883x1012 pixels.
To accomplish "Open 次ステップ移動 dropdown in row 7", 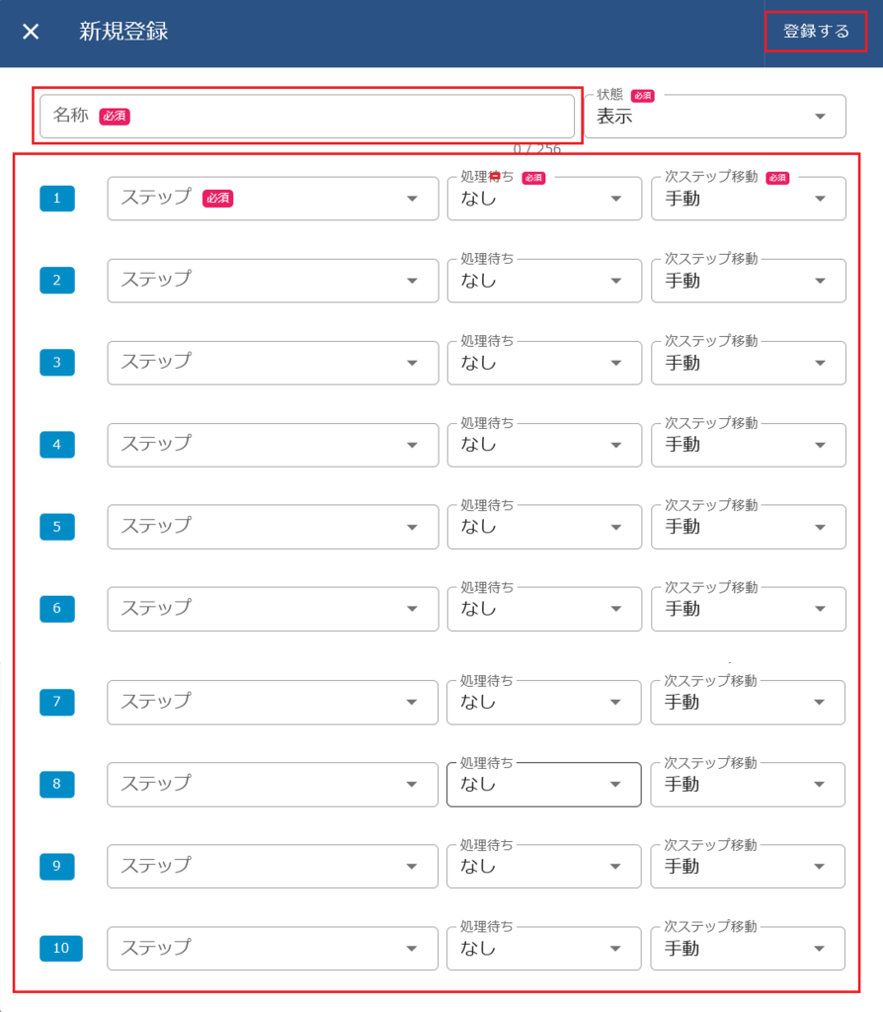I will tap(748, 703).
